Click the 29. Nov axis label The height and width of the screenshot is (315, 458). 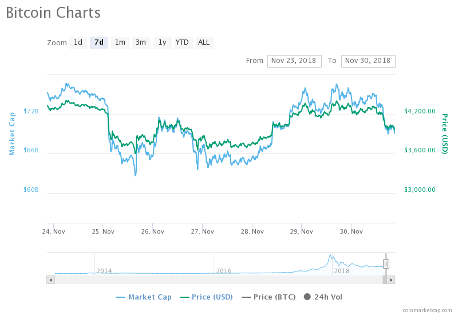(x=302, y=232)
